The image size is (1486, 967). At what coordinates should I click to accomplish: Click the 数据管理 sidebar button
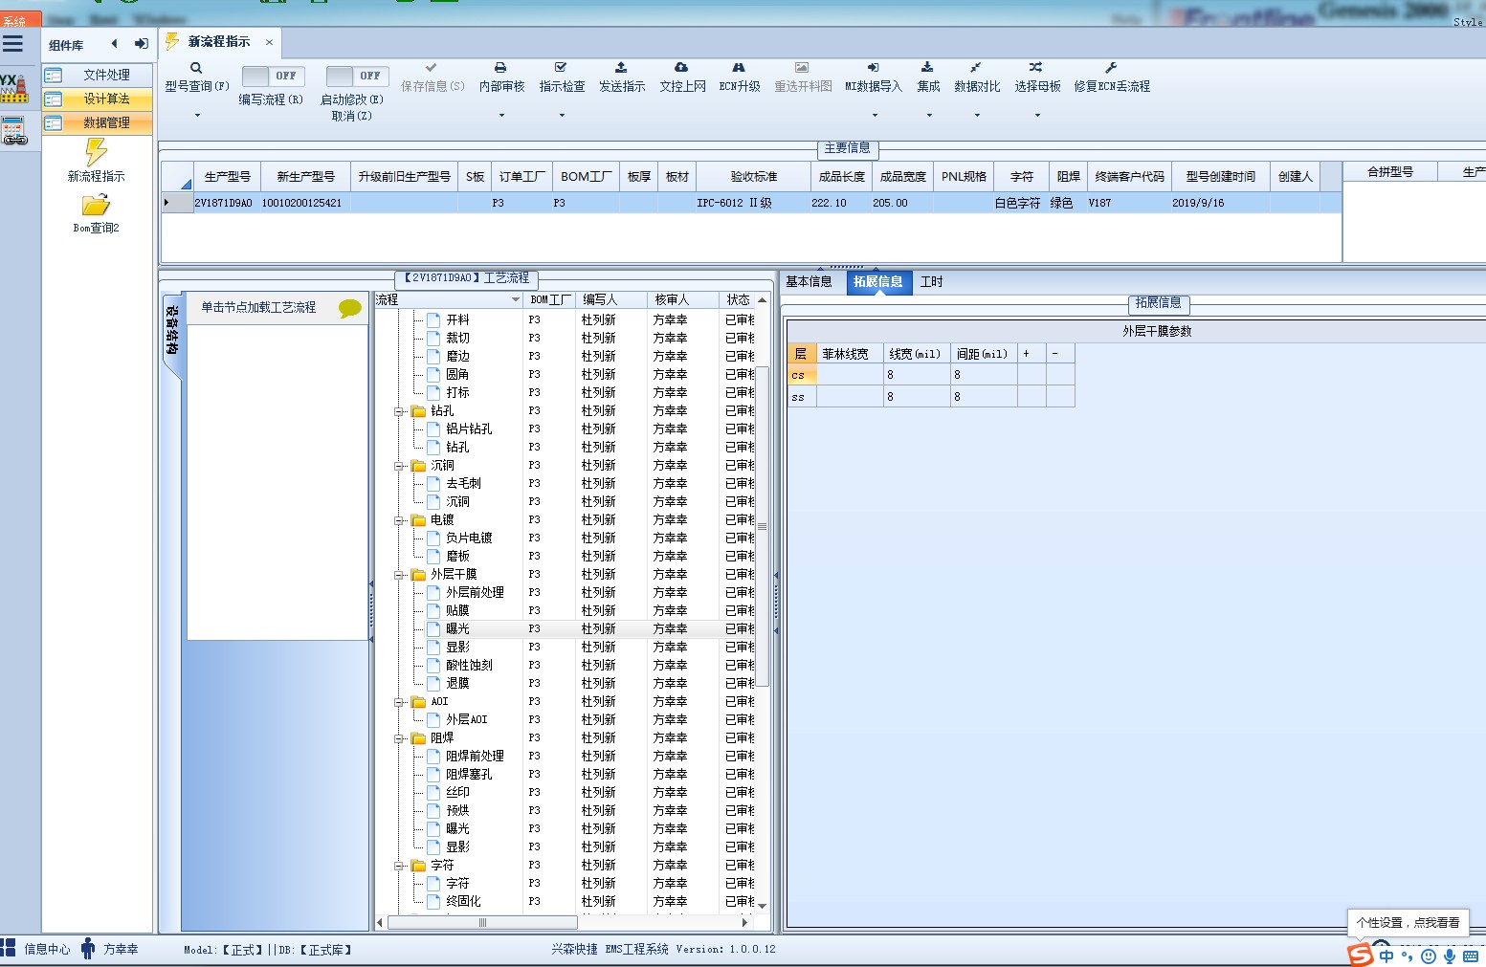coord(98,122)
